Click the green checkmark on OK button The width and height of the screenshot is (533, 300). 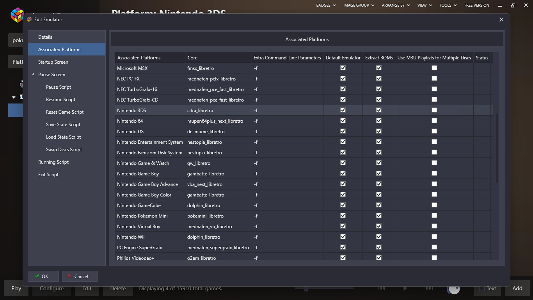point(37,276)
